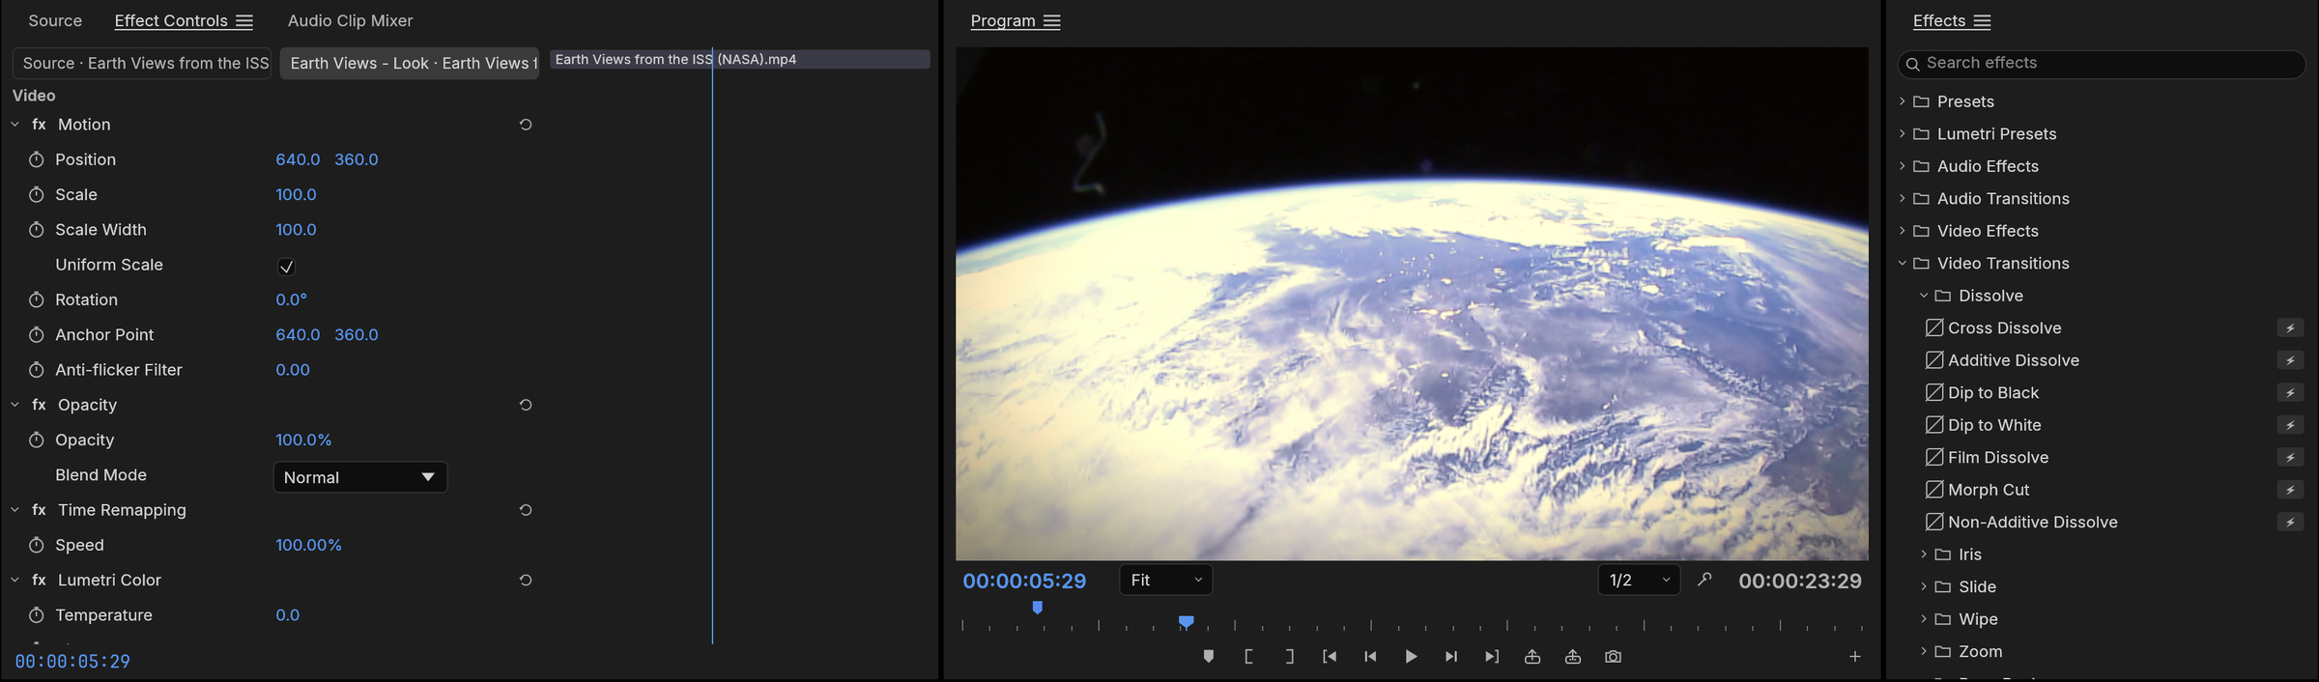The height and width of the screenshot is (682, 2319).
Task: Toggle the Opacity fx switch
Action: point(39,405)
